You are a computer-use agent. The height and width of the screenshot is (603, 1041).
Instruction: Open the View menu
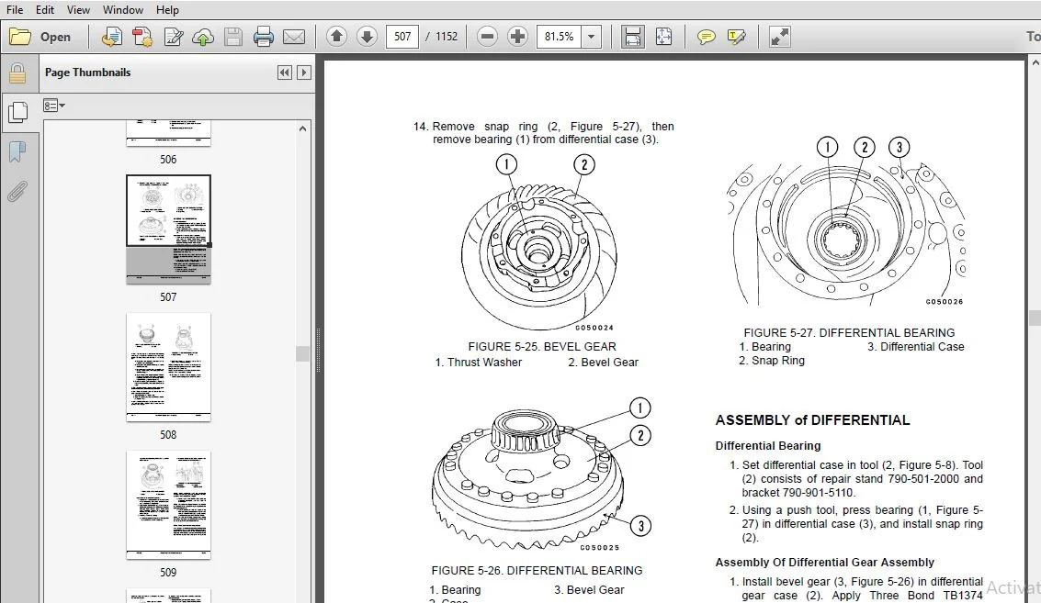pos(78,10)
